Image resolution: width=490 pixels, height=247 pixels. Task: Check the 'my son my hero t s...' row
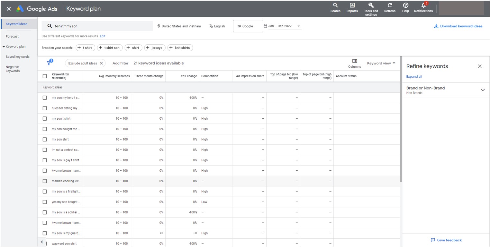45,98
